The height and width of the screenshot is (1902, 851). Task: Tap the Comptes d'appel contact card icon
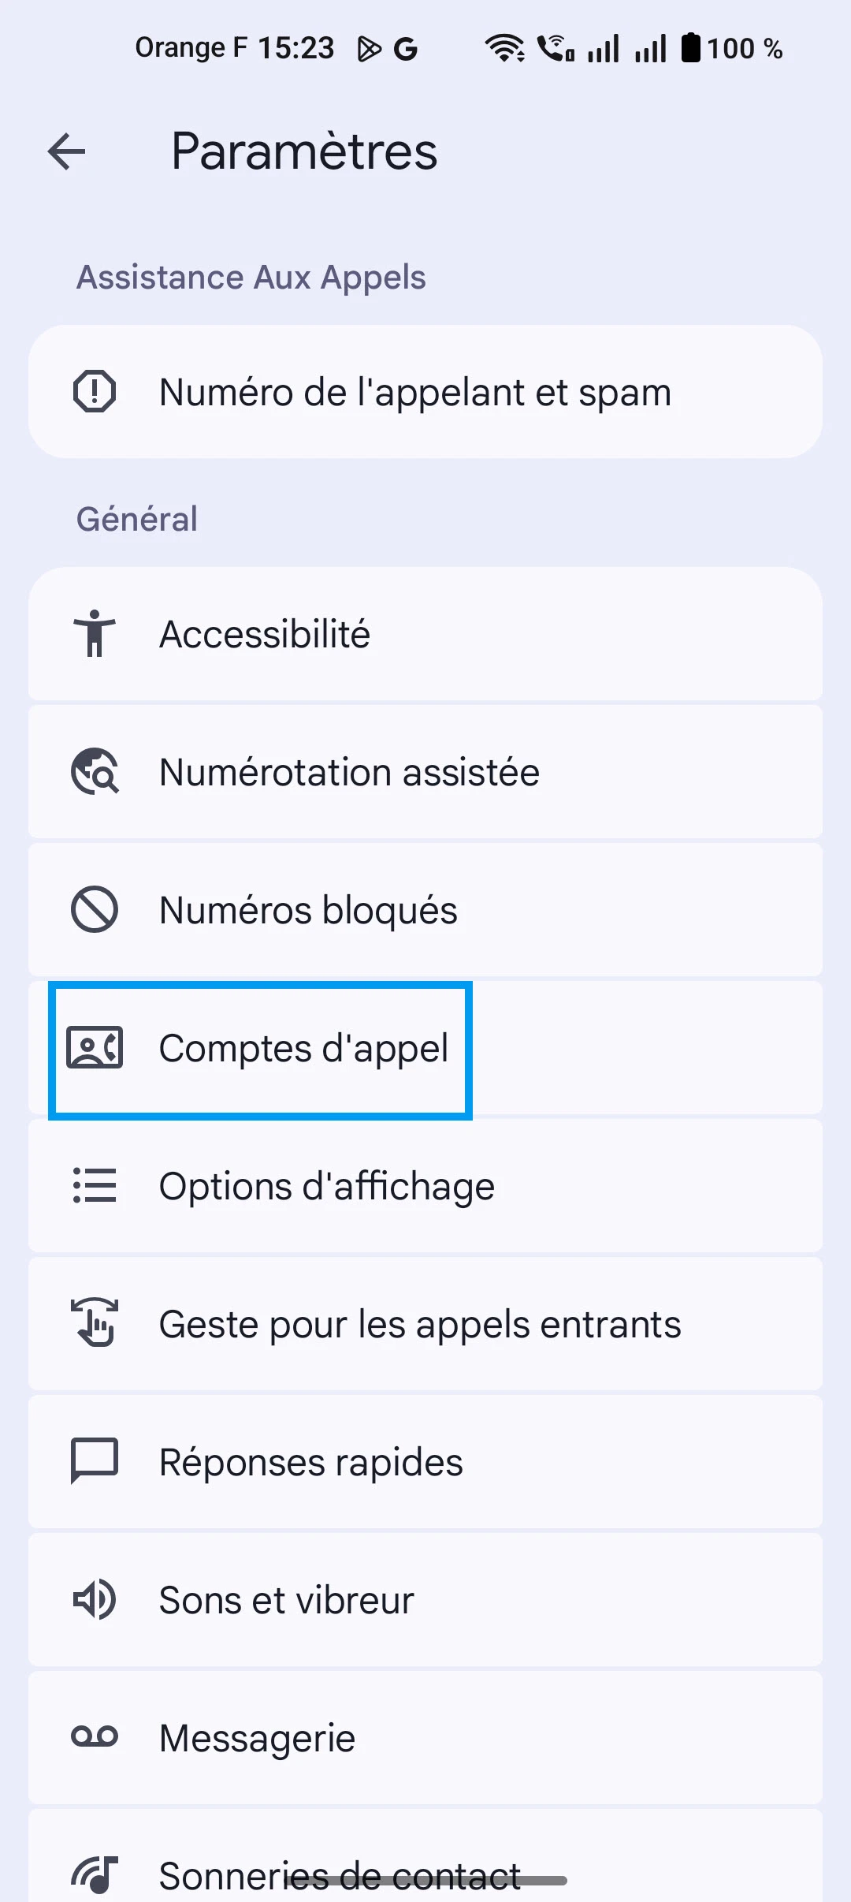95,1048
